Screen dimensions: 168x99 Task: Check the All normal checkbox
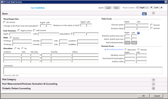coord(5,22)
